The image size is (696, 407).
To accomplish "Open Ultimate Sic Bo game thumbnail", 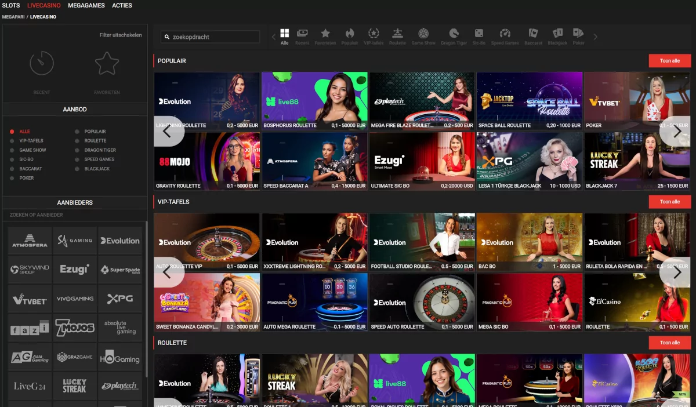I will (x=422, y=161).
